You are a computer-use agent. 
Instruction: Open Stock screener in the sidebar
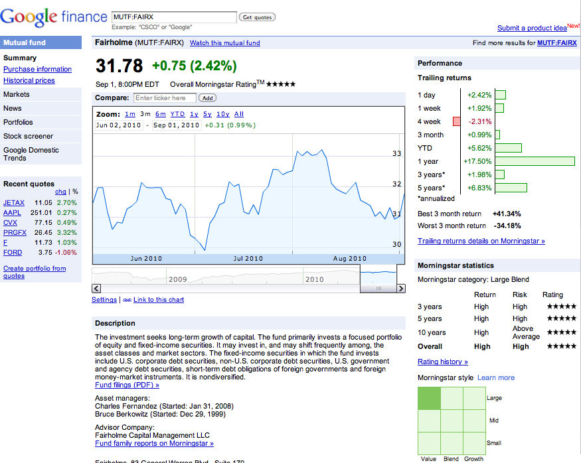[41, 136]
